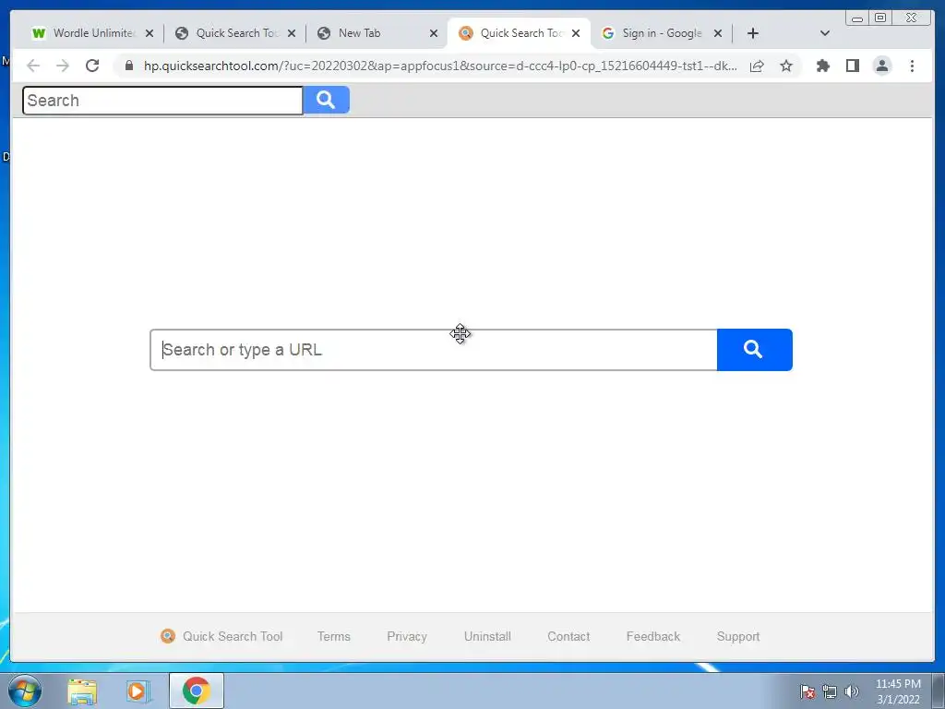Click the browser back arrow
945x709 pixels.
[x=33, y=66]
